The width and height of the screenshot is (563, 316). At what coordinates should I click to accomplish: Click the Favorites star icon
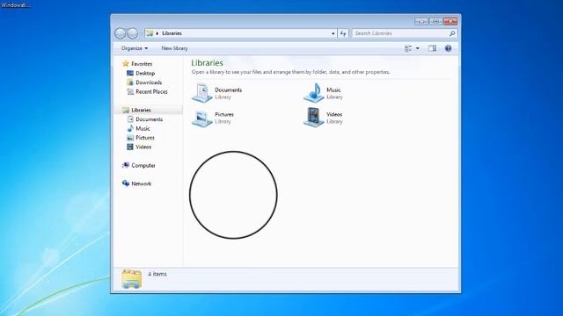click(125, 64)
